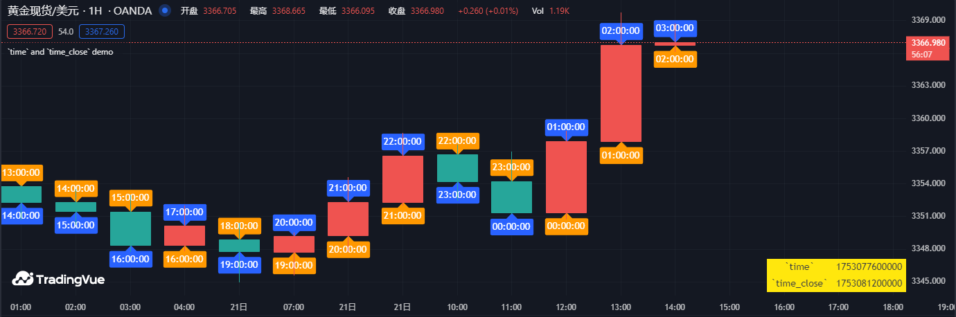The image size is (956, 317).
Task: Click the 1753077600000 value in the yellow table
Action: click(869, 266)
